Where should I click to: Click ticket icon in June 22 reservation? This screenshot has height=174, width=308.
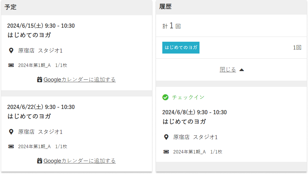point(11,147)
